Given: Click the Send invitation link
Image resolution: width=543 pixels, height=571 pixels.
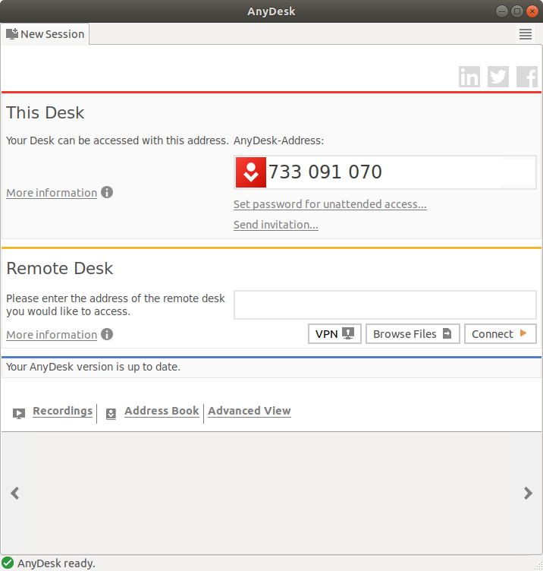Looking at the screenshot, I should click(275, 225).
